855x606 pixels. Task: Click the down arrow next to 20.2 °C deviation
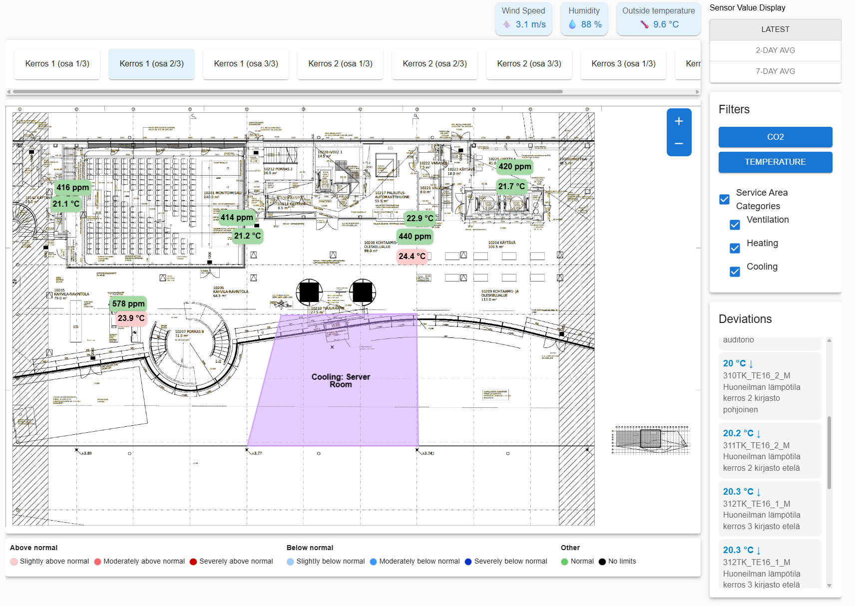point(759,434)
